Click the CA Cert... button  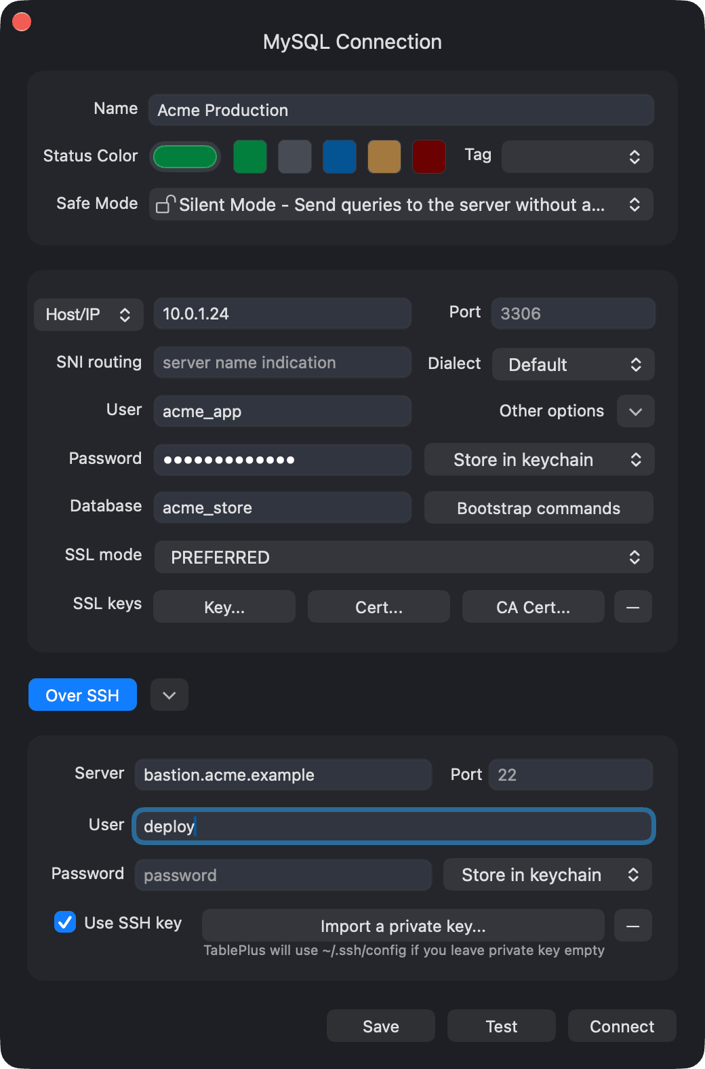point(533,606)
